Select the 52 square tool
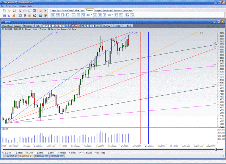 (x=105, y=15)
